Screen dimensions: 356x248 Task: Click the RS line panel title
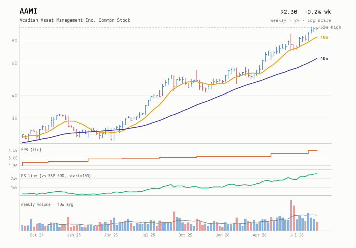[x=56, y=176]
